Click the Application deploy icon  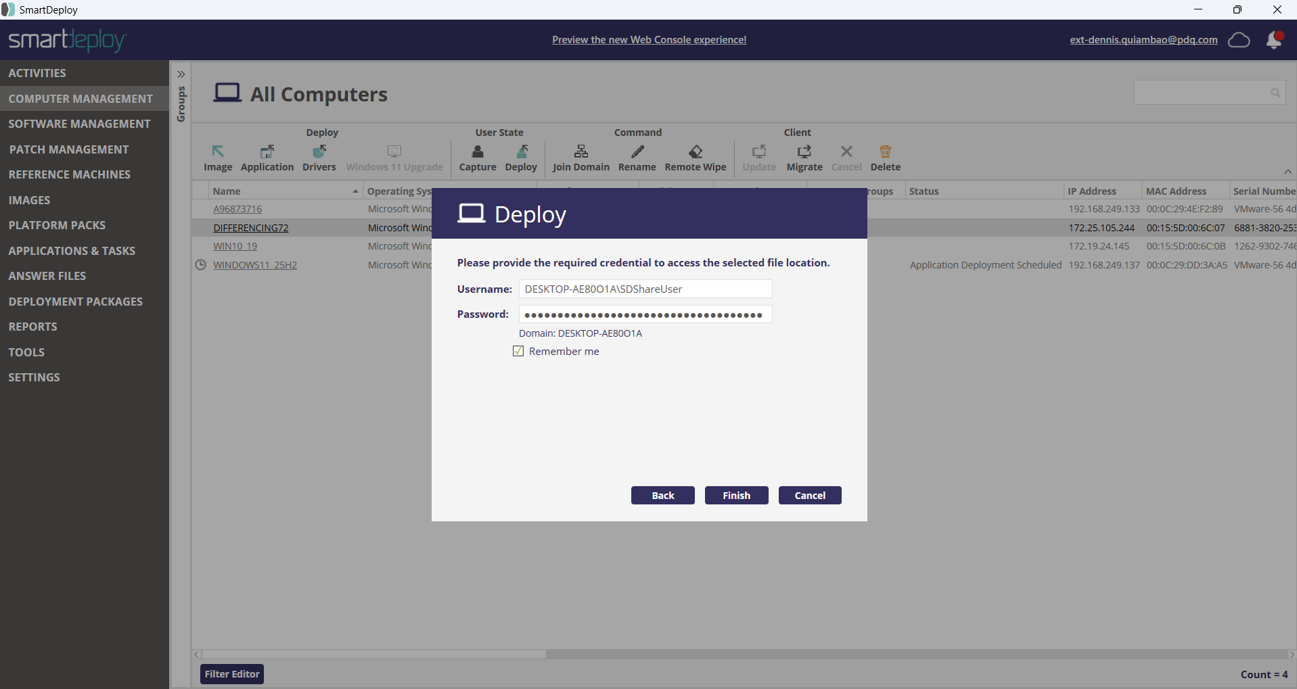(x=267, y=152)
